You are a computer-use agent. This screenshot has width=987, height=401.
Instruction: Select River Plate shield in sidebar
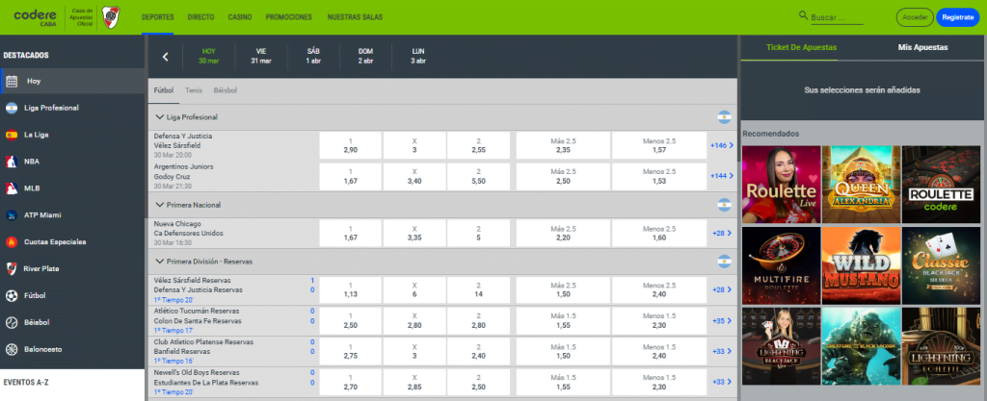12,268
